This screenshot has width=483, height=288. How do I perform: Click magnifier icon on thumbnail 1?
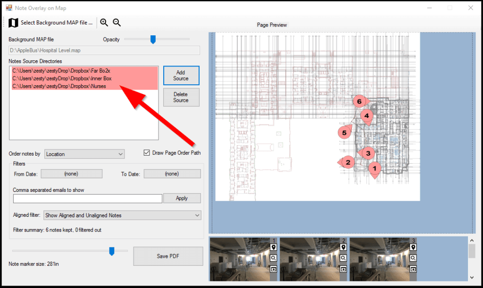pos(273,258)
